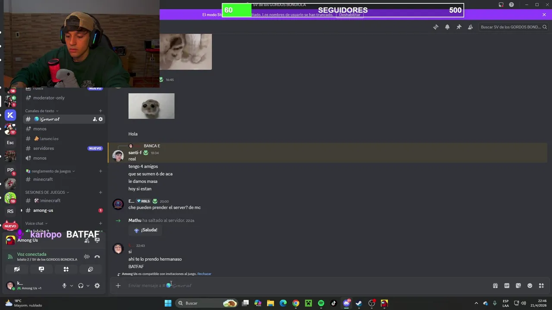Image resolution: width=552 pixels, height=310 pixels.
Task: Click the ¡Saluda! wave button
Action: (146, 230)
